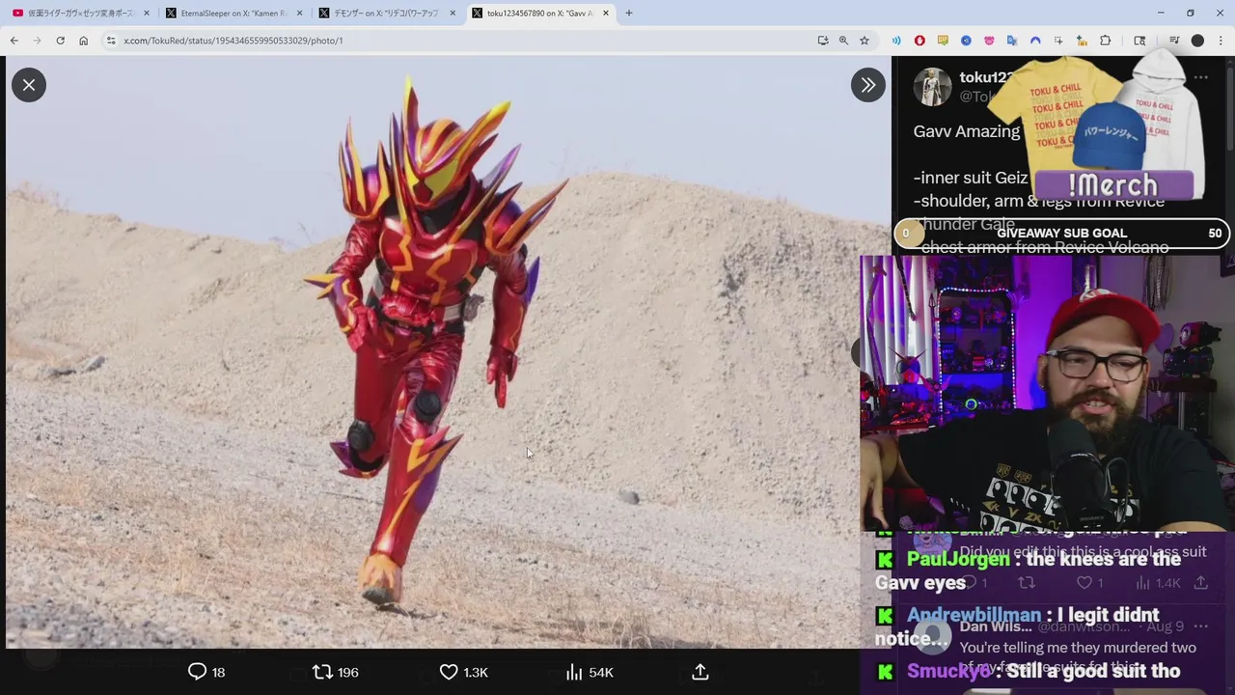Close the EternalSleeper on X tab
The image size is (1235, 695).
300,14
